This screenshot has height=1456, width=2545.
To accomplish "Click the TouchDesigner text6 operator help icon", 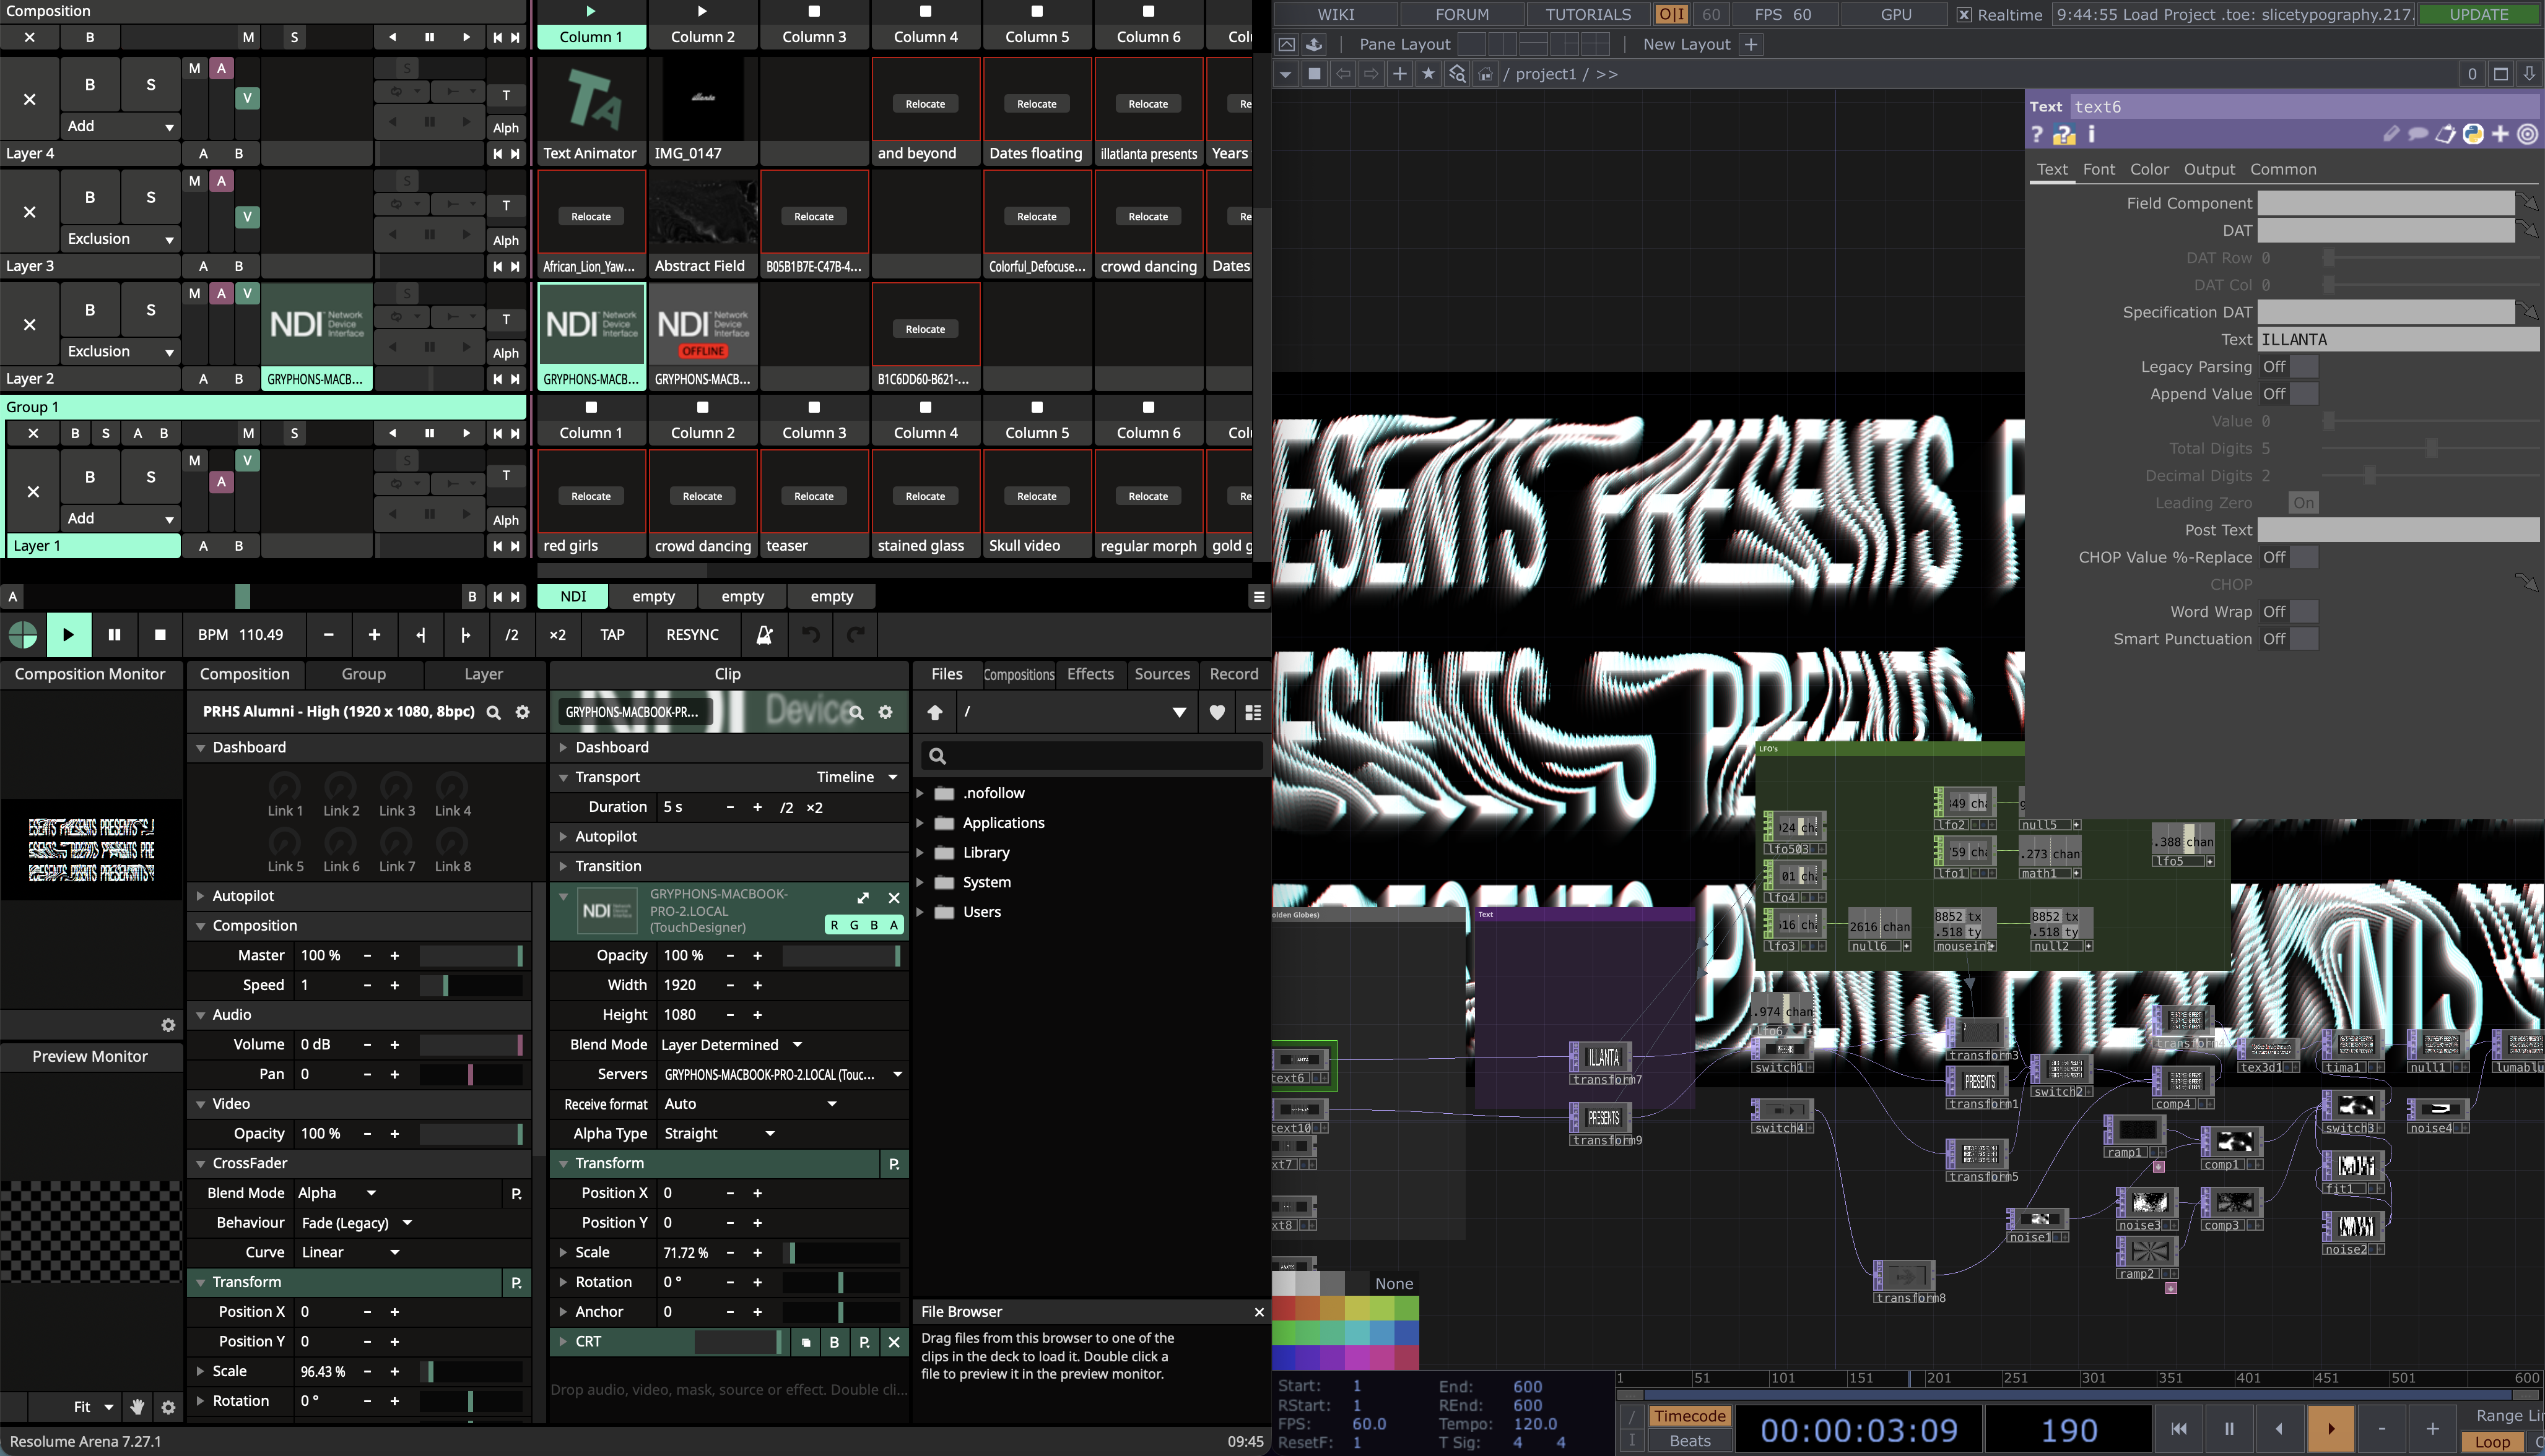I will (2038, 134).
